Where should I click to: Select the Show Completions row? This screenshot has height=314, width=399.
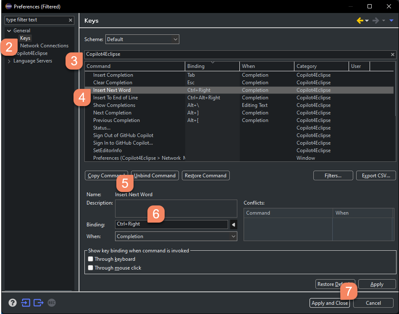(239, 105)
